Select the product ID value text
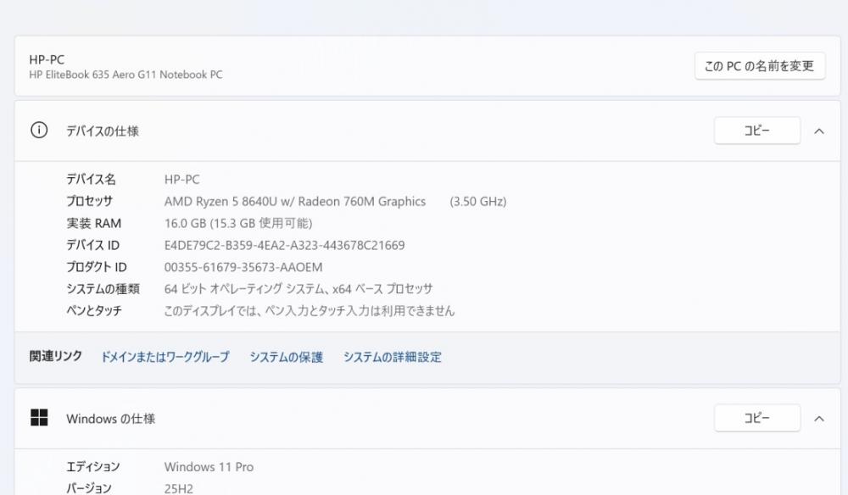The image size is (848, 495). tap(243, 267)
